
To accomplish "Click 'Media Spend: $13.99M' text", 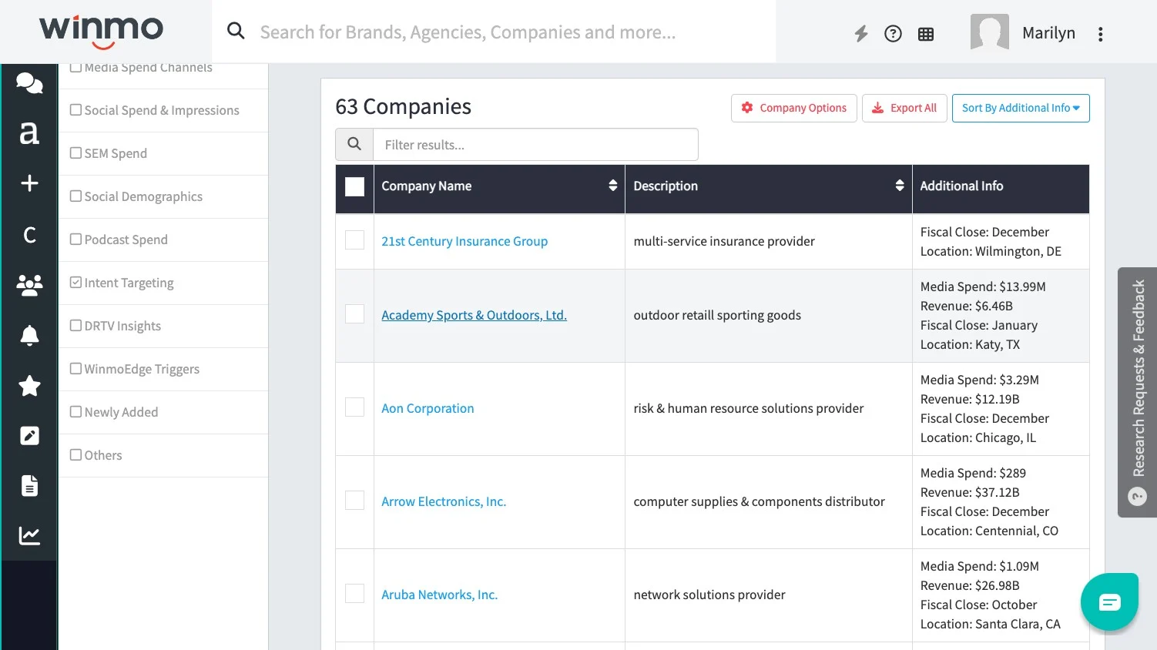I will (x=983, y=286).
